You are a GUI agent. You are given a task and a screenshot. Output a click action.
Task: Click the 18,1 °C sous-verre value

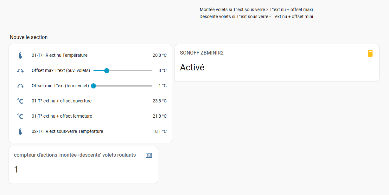(x=159, y=132)
